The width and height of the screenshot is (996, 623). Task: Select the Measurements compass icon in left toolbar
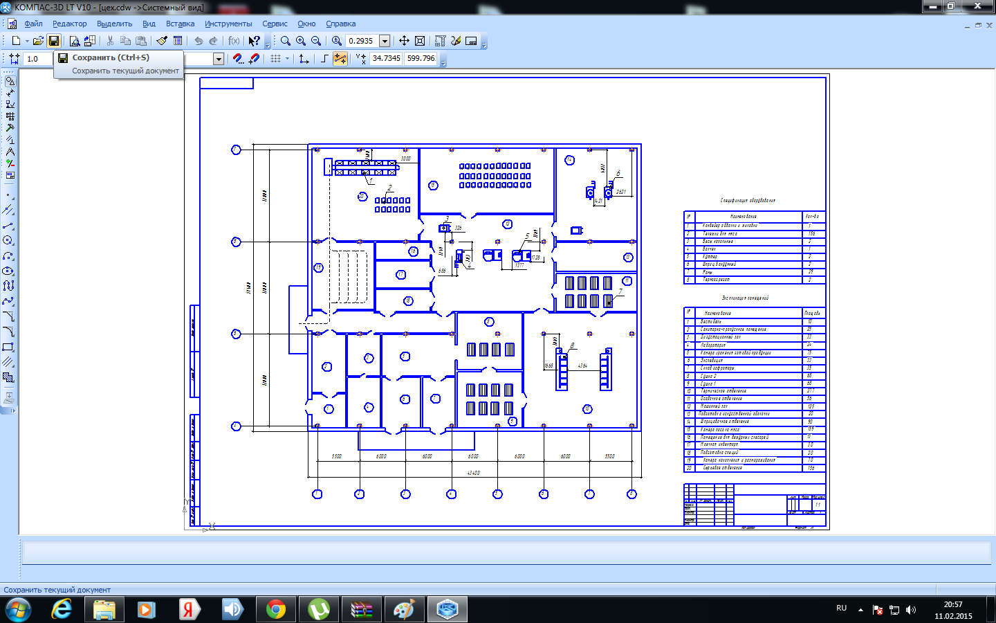10,152
